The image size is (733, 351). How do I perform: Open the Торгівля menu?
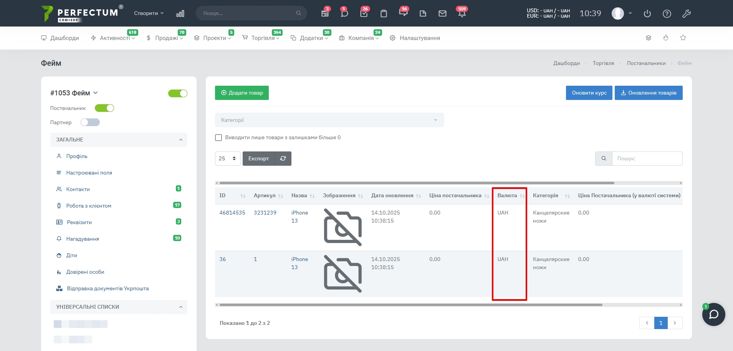[263, 38]
